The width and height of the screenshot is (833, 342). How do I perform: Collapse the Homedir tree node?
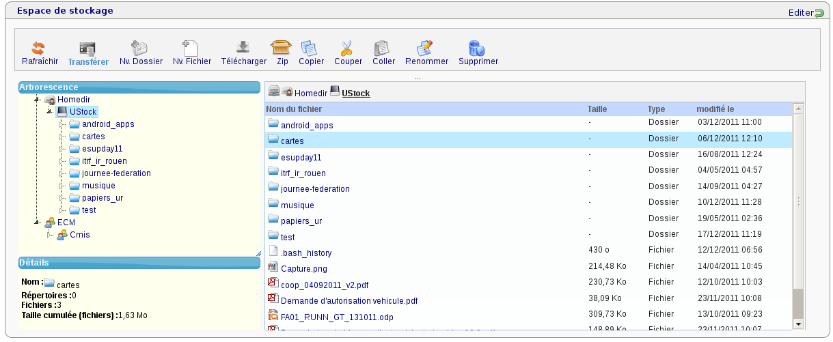pyautogui.click(x=36, y=100)
